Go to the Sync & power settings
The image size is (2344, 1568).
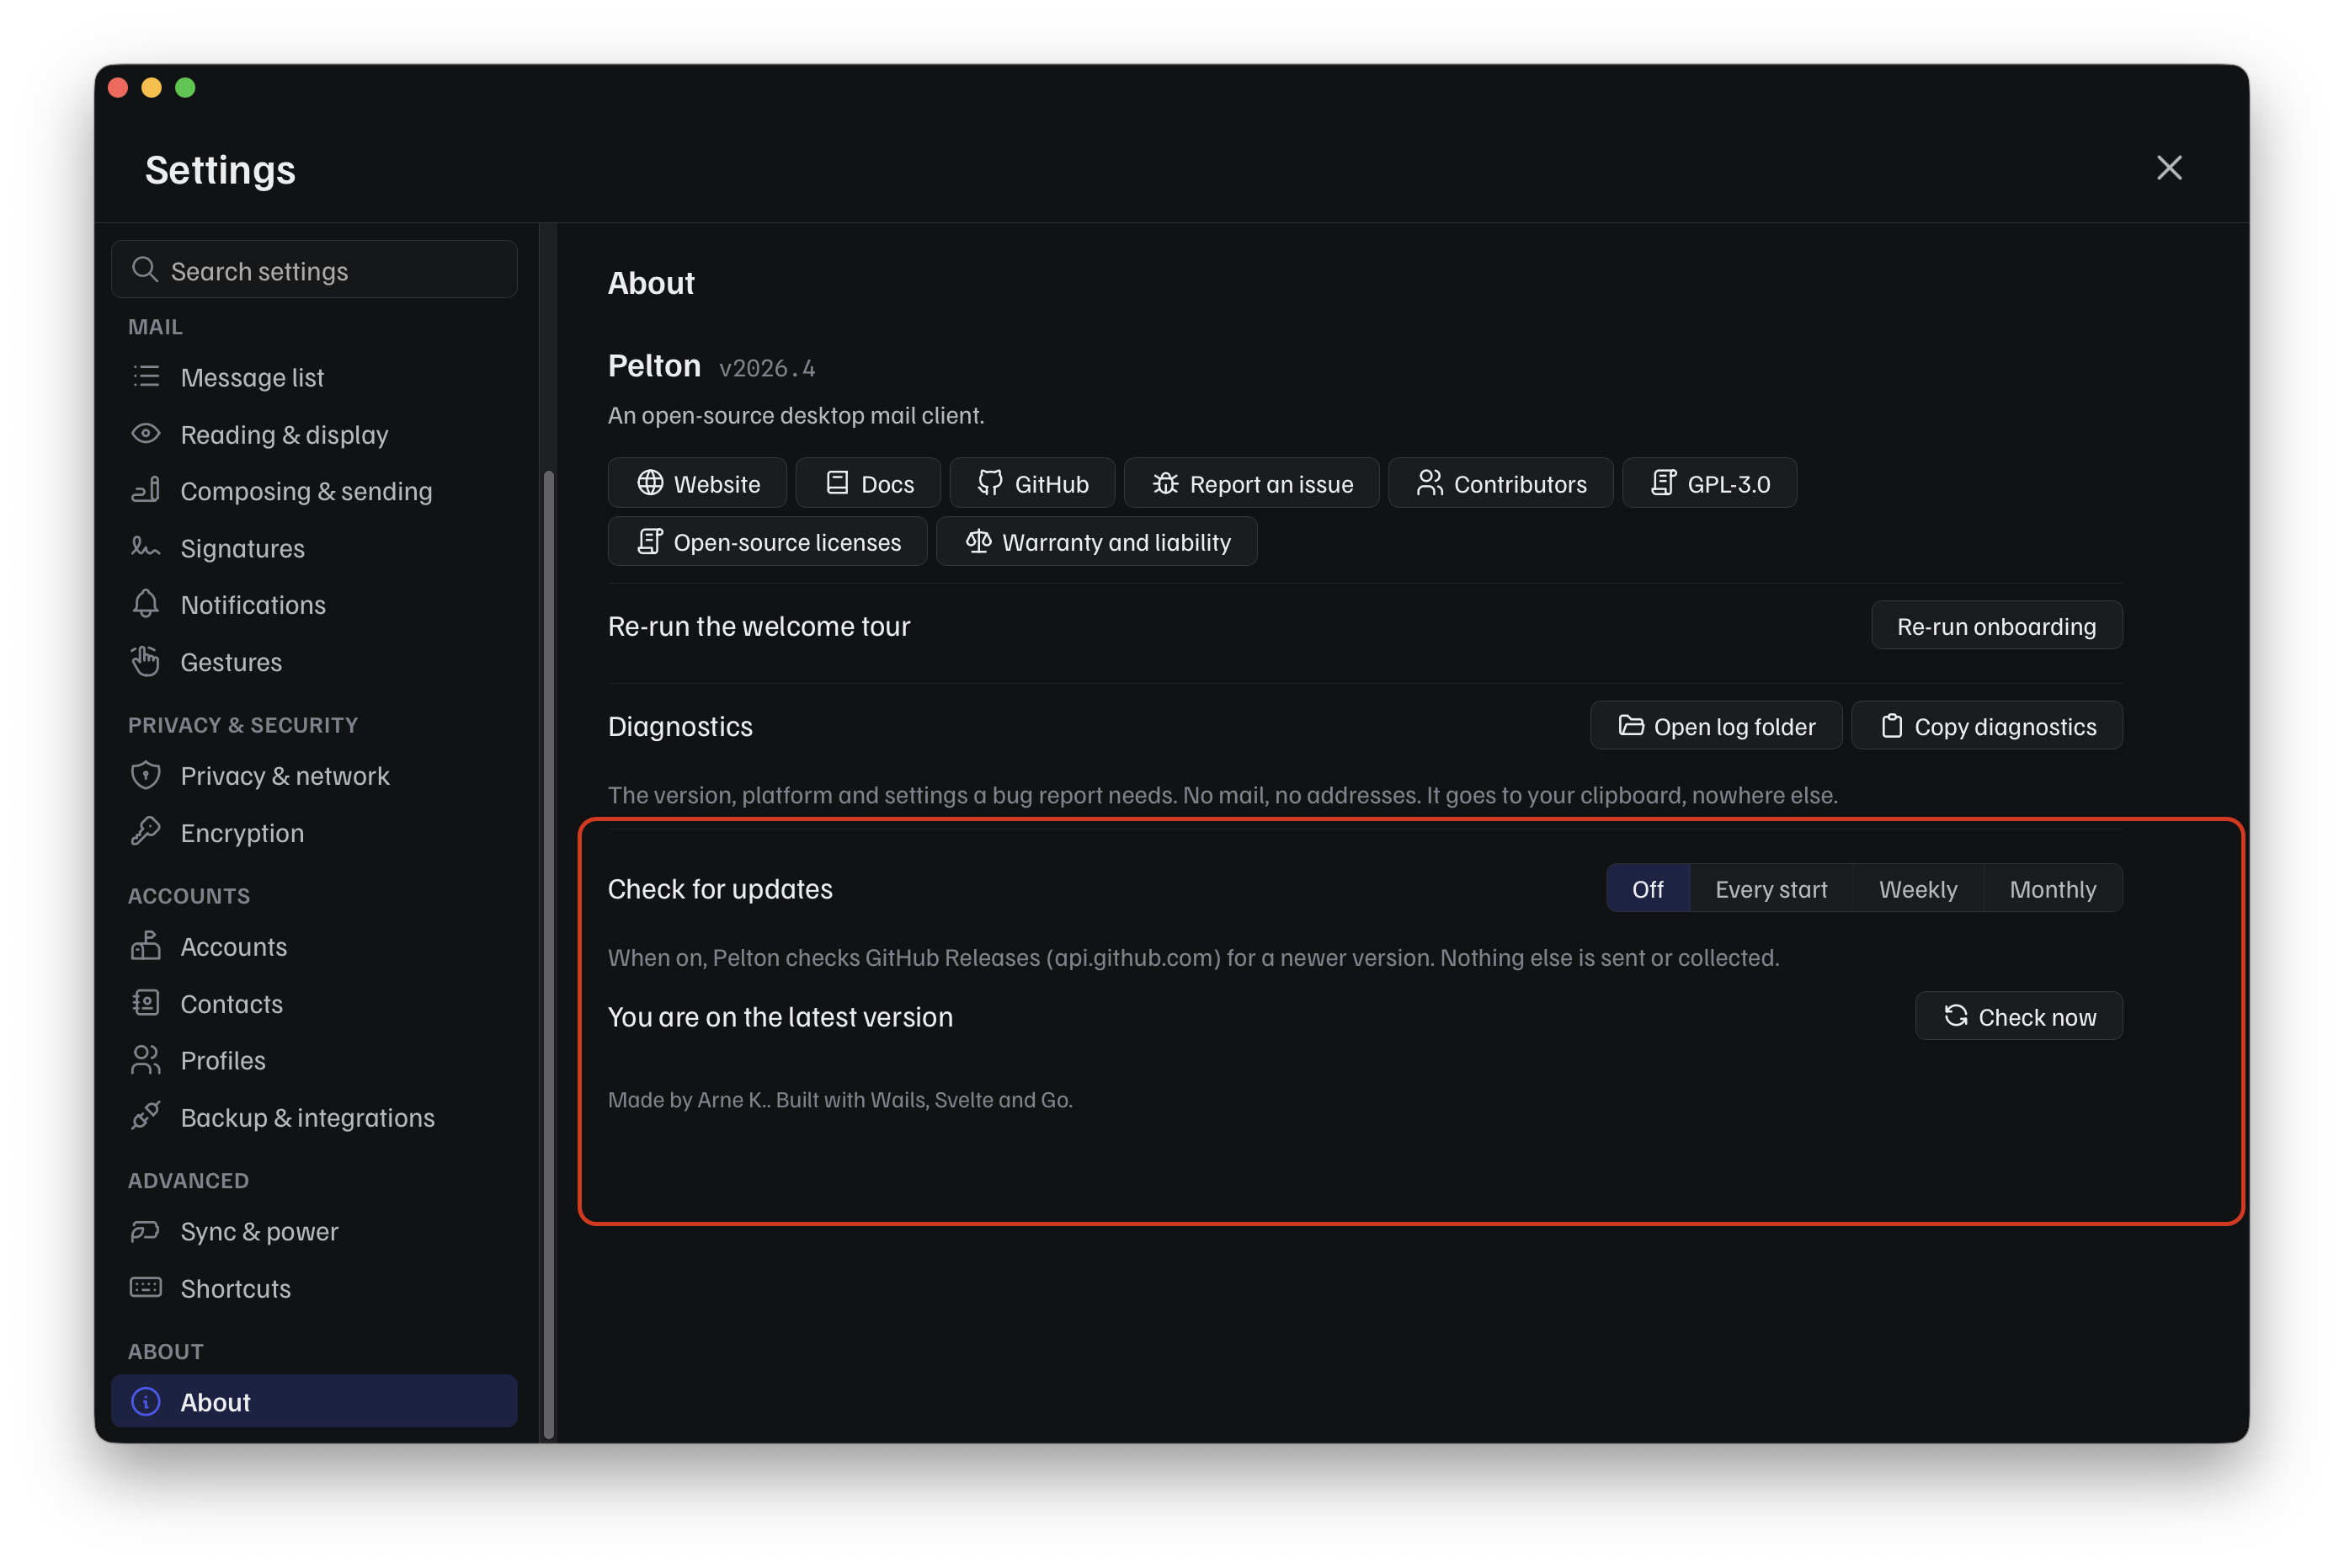pos(314,1231)
